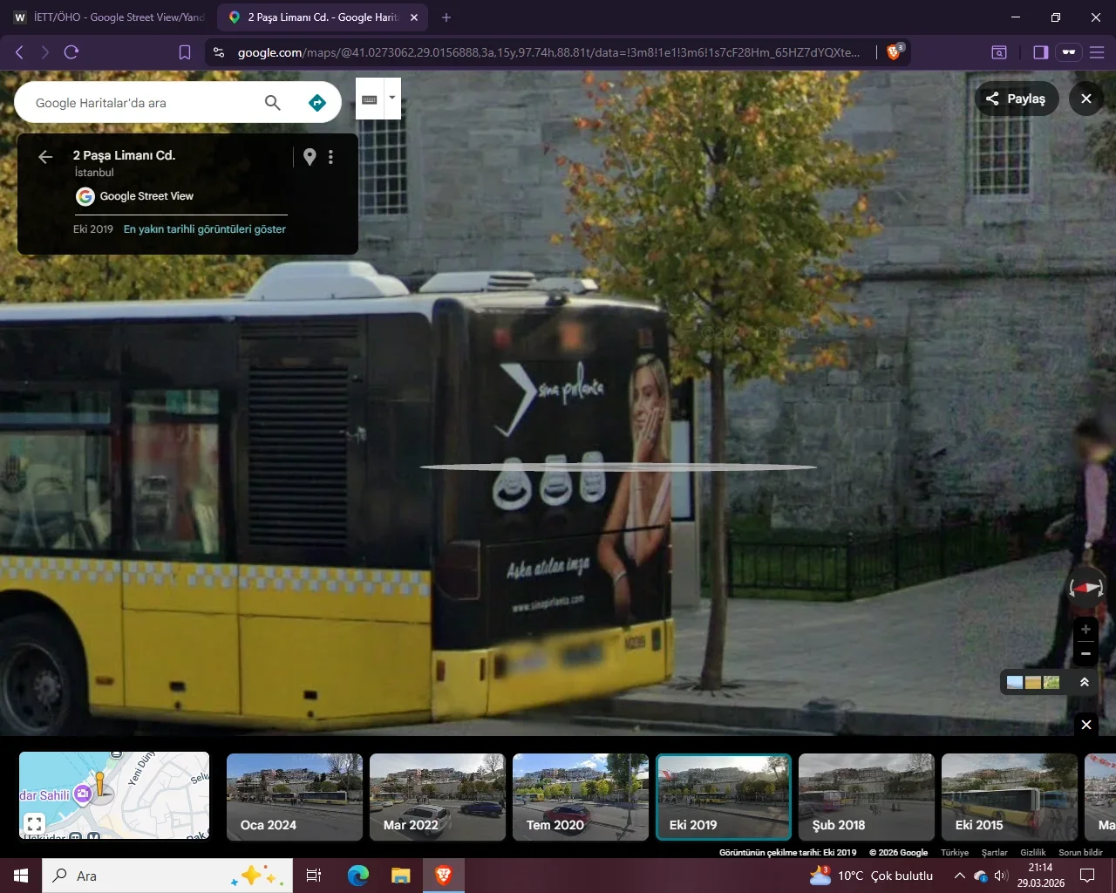Image resolution: width=1116 pixels, height=893 pixels.
Task: Expand the minimap with the fullscreen icon
Action: click(34, 823)
